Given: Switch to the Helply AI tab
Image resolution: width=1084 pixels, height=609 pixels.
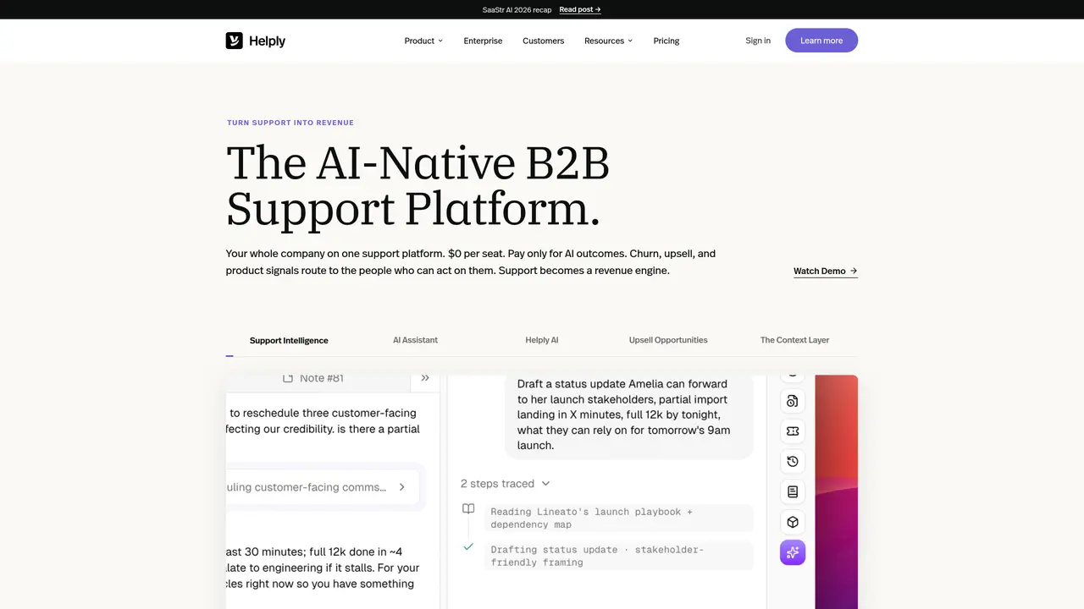Looking at the screenshot, I should (x=542, y=340).
